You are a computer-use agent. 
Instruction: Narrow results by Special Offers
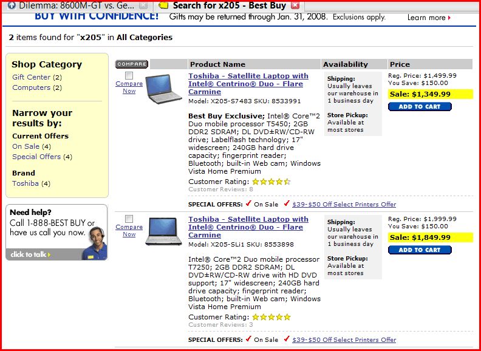36,157
